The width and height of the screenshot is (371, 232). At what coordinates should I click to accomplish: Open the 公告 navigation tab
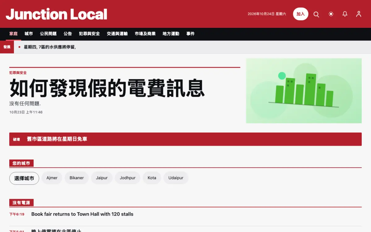point(68,34)
